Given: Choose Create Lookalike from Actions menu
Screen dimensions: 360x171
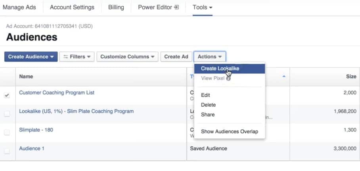Looking at the screenshot, I should click(x=230, y=69).
